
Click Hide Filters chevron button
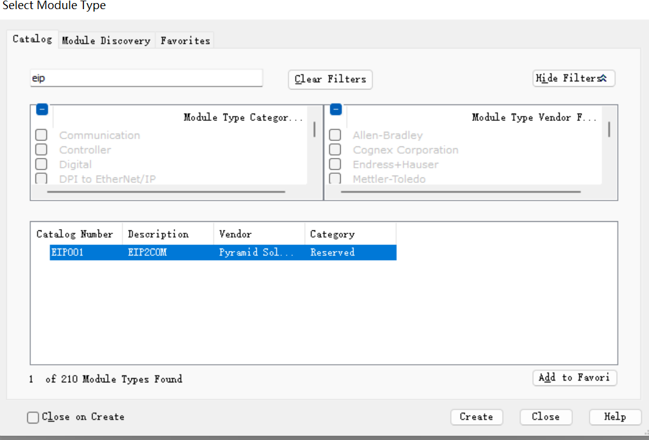pos(573,78)
